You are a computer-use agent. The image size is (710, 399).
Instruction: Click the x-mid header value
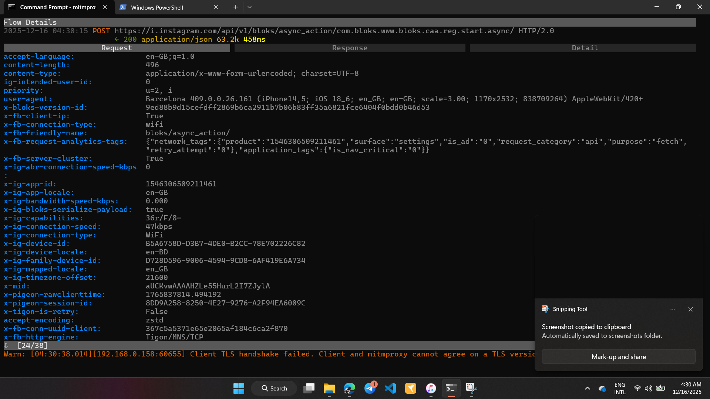208,286
